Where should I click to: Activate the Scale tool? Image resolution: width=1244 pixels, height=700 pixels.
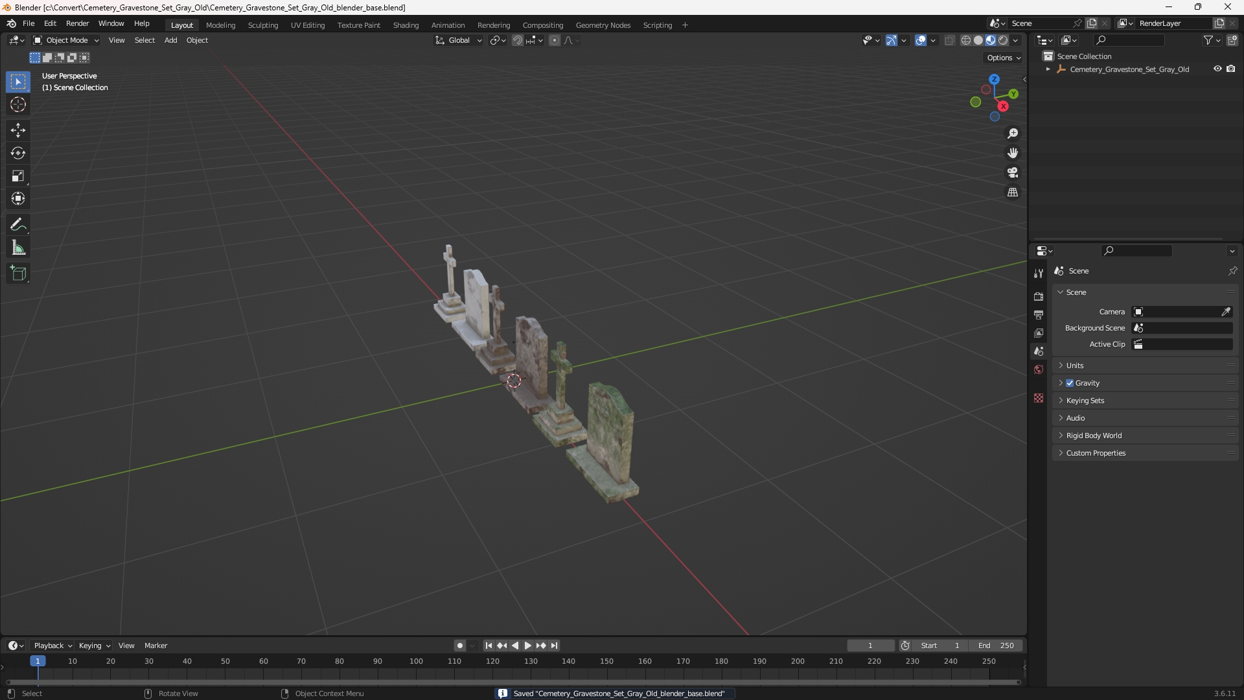coord(18,176)
